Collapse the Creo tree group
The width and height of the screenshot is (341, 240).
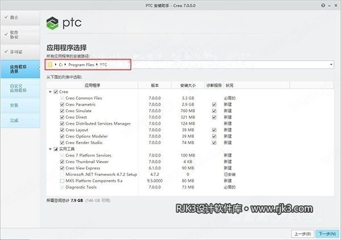(50, 92)
